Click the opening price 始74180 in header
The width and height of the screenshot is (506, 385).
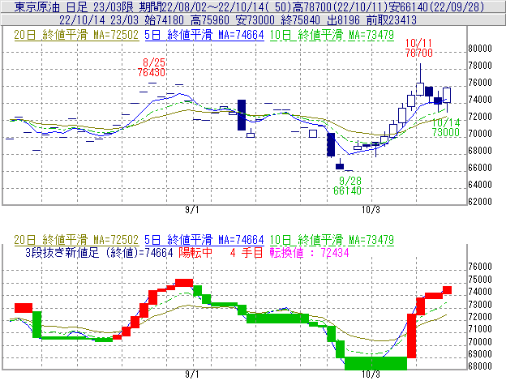[x=165, y=20]
